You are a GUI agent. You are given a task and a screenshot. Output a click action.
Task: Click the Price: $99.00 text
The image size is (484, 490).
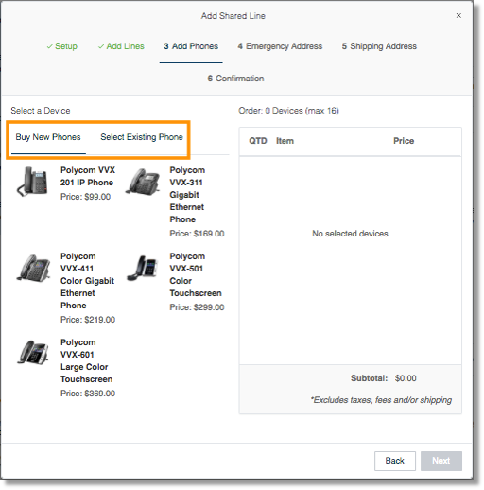pos(85,197)
